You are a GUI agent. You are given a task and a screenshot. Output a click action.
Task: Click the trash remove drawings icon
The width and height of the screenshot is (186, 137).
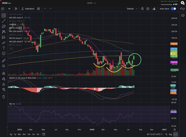pos(4,97)
